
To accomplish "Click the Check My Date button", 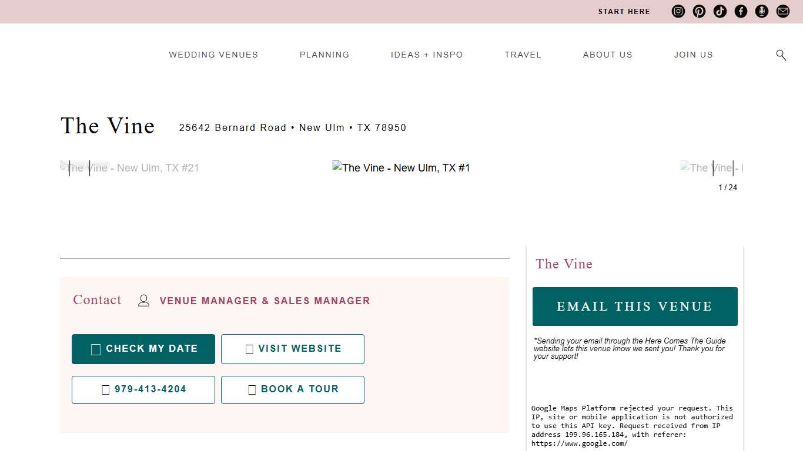I will [143, 349].
